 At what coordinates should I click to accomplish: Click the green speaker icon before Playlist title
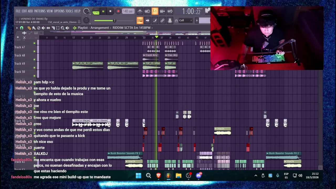[x=75, y=28]
